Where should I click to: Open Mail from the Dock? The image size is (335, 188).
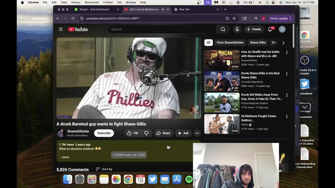click(165, 179)
